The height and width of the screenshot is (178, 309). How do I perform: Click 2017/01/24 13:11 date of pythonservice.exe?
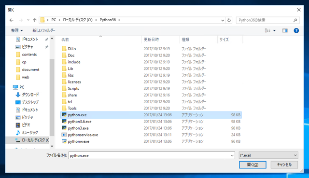158,135
